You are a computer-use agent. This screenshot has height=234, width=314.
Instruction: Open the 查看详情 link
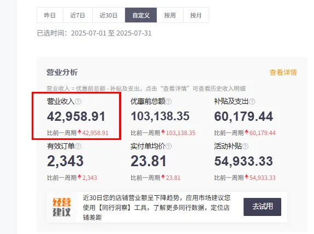pos(283,72)
